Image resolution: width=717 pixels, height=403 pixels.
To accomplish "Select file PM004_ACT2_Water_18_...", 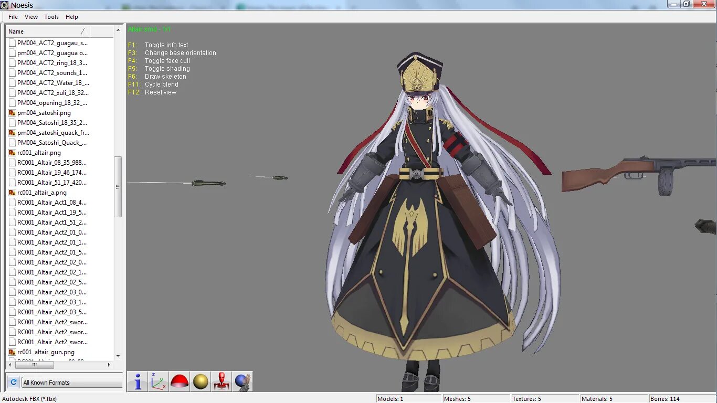I will coord(53,83).
